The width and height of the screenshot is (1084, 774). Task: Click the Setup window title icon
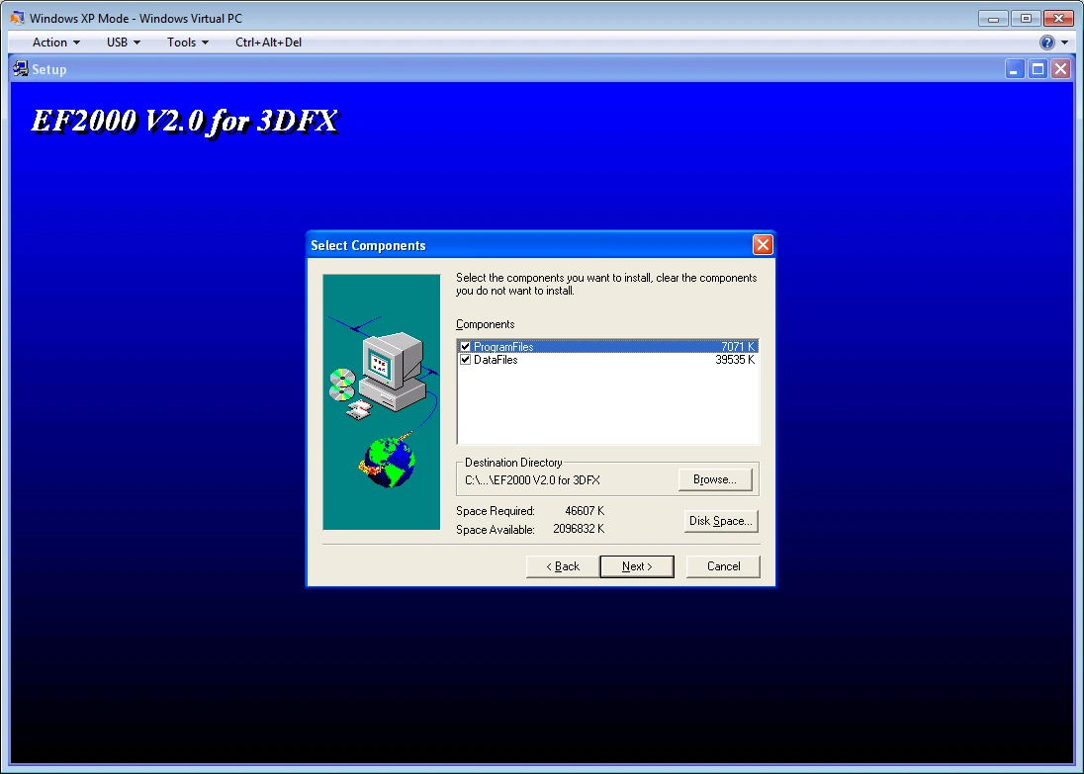[21, 69]
